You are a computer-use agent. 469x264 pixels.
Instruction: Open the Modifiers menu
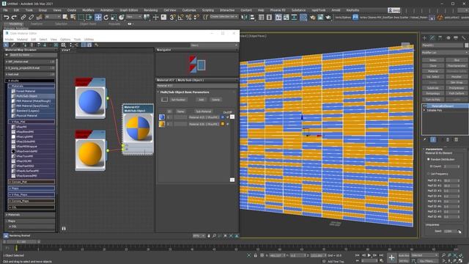88,10
